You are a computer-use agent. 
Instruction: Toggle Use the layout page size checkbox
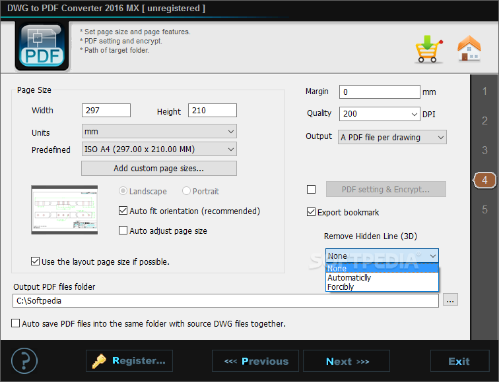(36, 261)
